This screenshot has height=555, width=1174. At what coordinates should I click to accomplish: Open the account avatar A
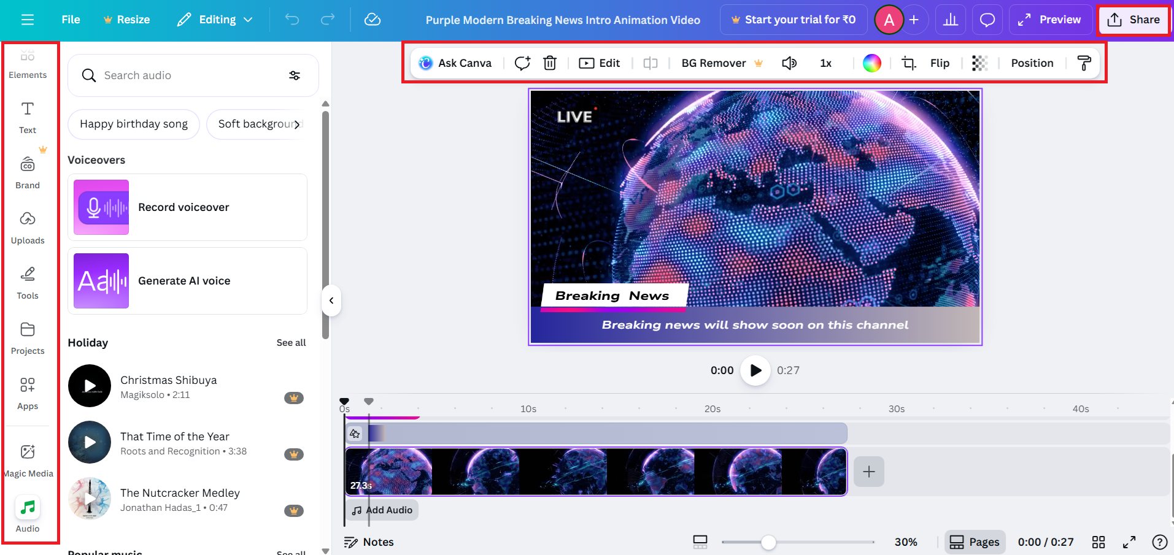[x=889, y=20]
